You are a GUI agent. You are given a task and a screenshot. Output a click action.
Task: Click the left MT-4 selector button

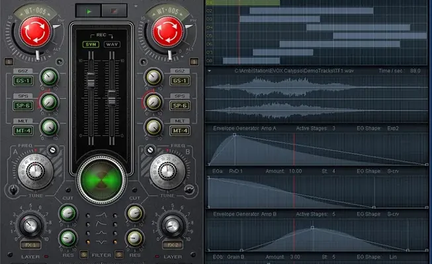click(x=22, y=130)
